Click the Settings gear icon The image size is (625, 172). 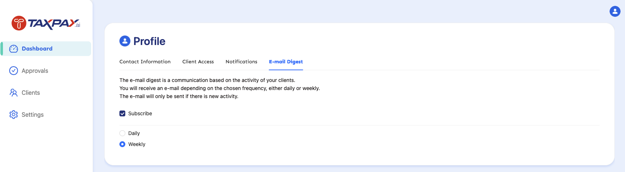pos(14,115)
